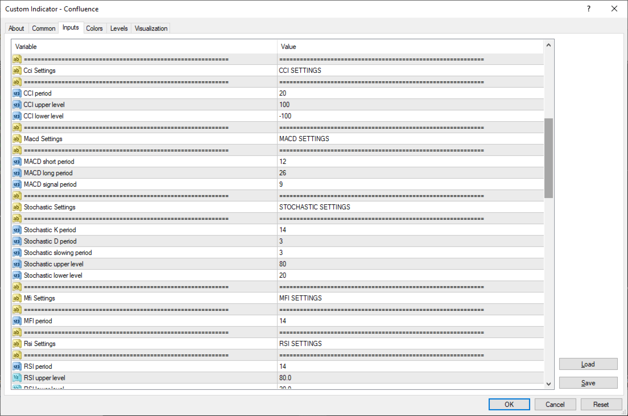Select the Stochastic lower level value 20

(x=411, y=275)
